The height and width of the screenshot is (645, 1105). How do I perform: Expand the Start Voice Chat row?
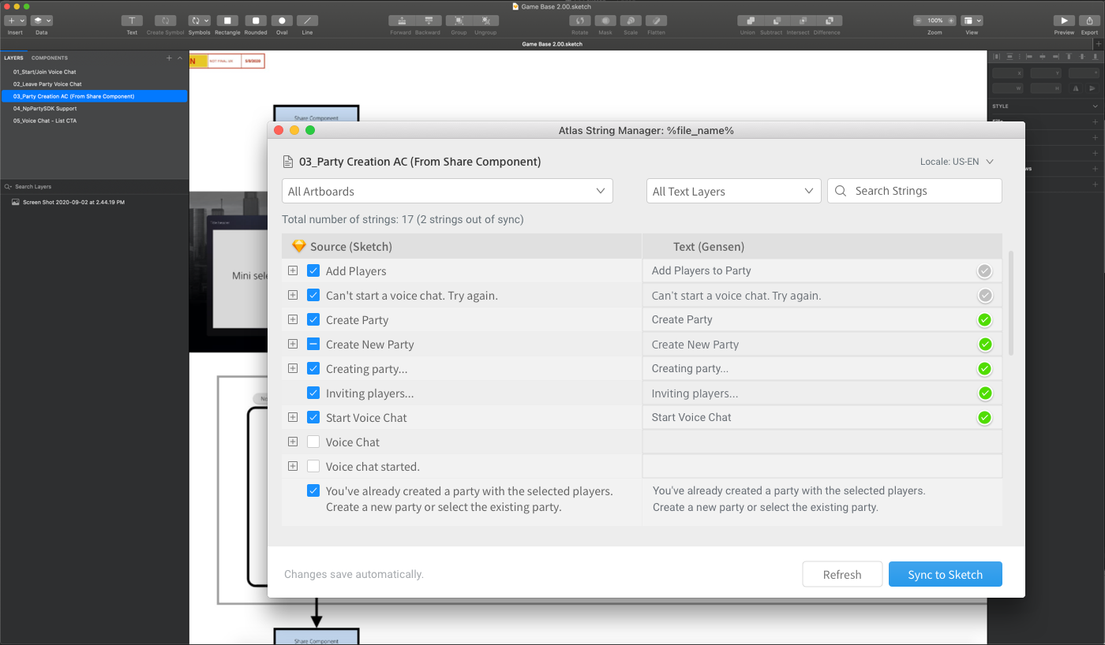[x=293, y=417]
